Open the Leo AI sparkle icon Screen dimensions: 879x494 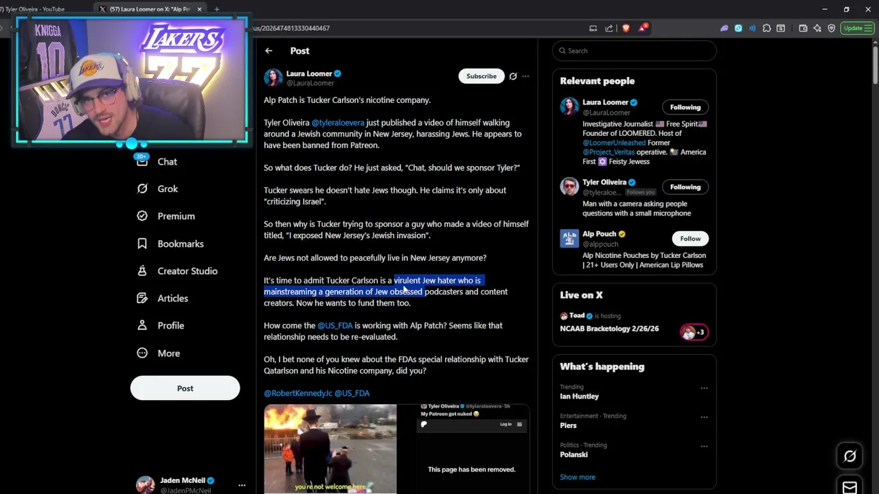[817, 28]
